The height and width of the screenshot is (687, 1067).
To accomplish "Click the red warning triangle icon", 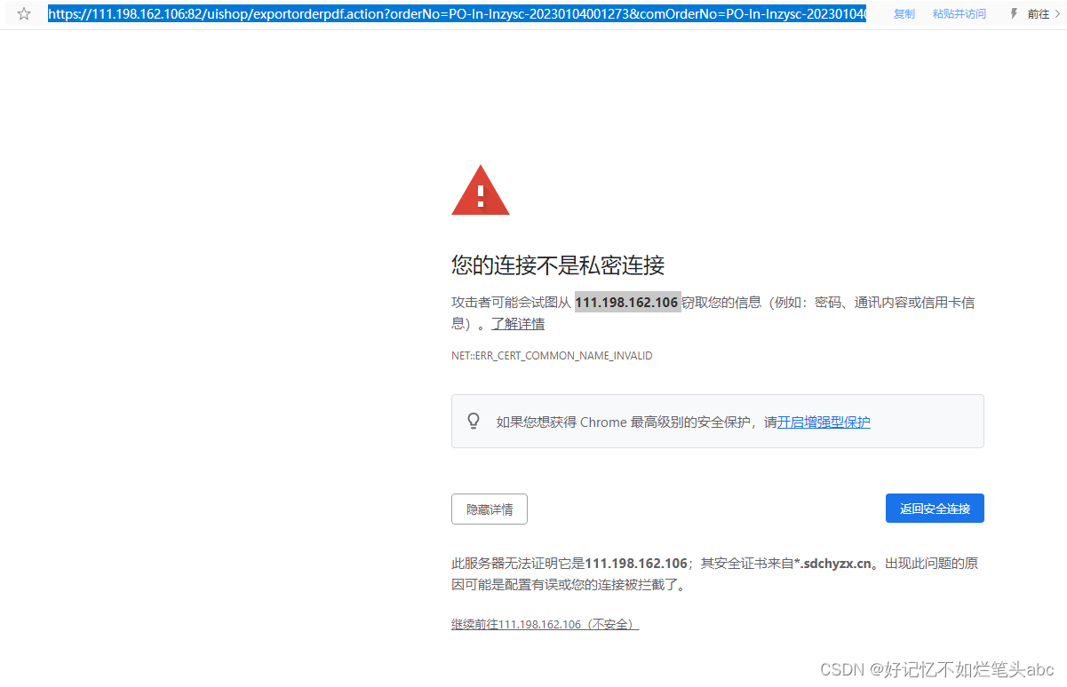I will pos(480,189).
